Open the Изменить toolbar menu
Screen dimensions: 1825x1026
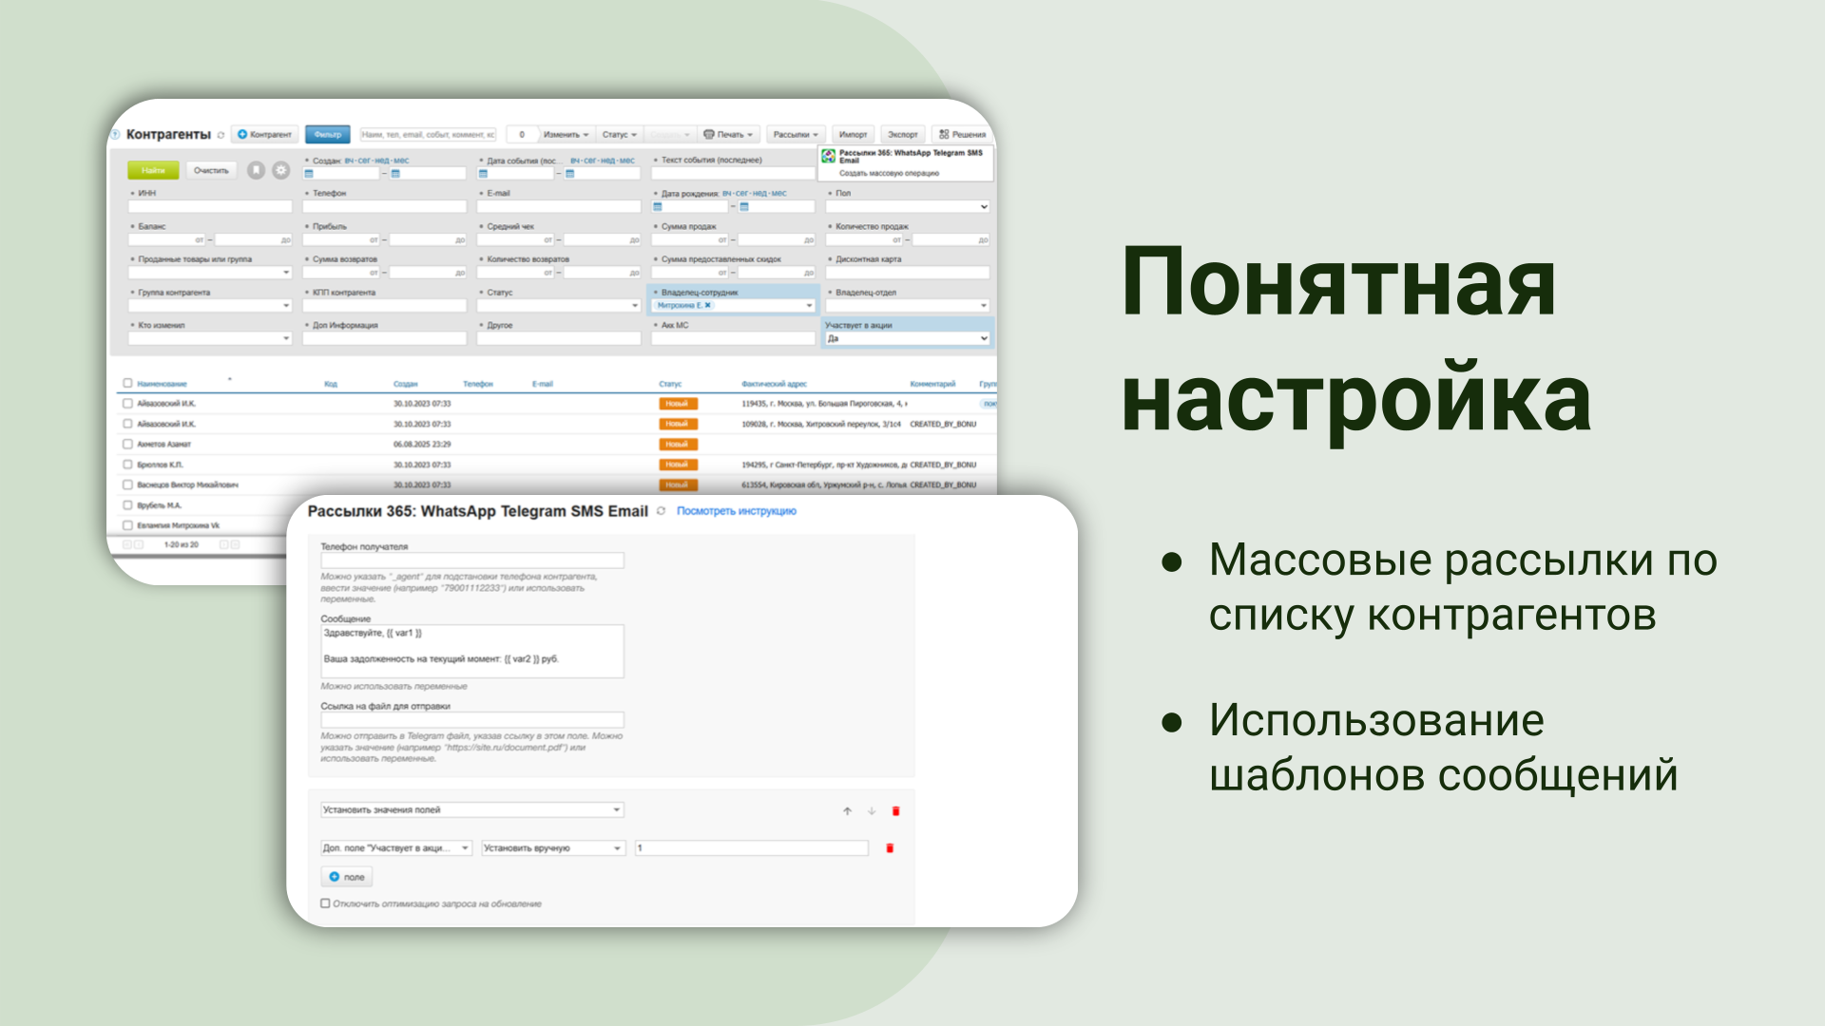(x=567, y=135)
